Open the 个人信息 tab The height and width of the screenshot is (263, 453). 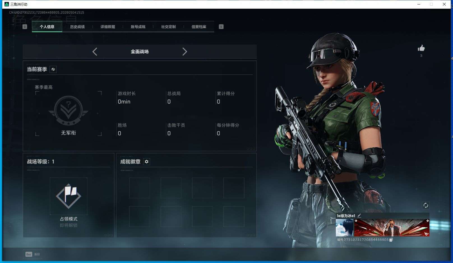47,27
